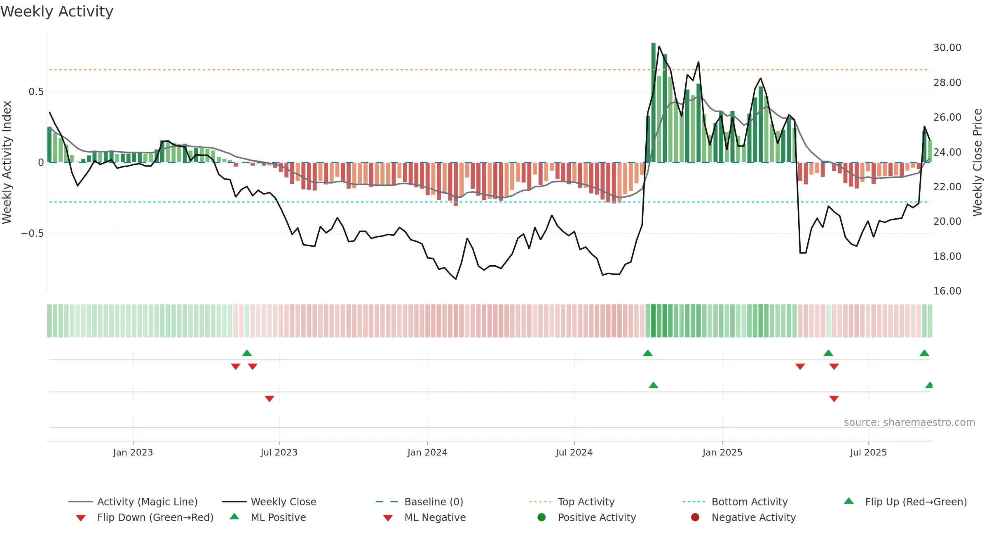Click the ML Negative marker just before Jul 2023
Viewport: 989px width, 556px height.
[x=270, y=399]
